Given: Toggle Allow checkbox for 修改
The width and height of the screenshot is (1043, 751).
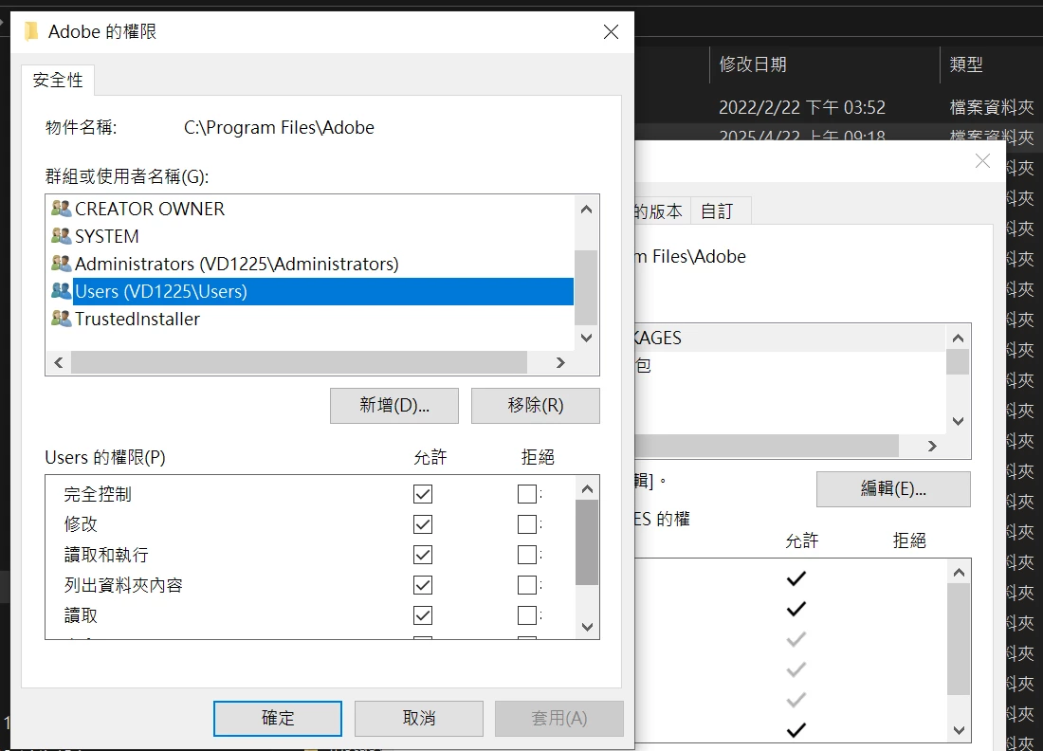Looking at the screenshot, I should coord(423,524).
